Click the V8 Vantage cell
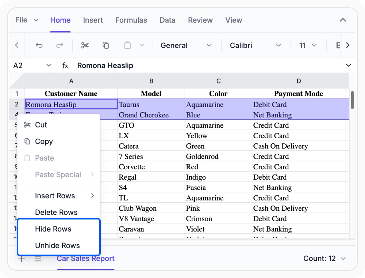 [151, 218]
